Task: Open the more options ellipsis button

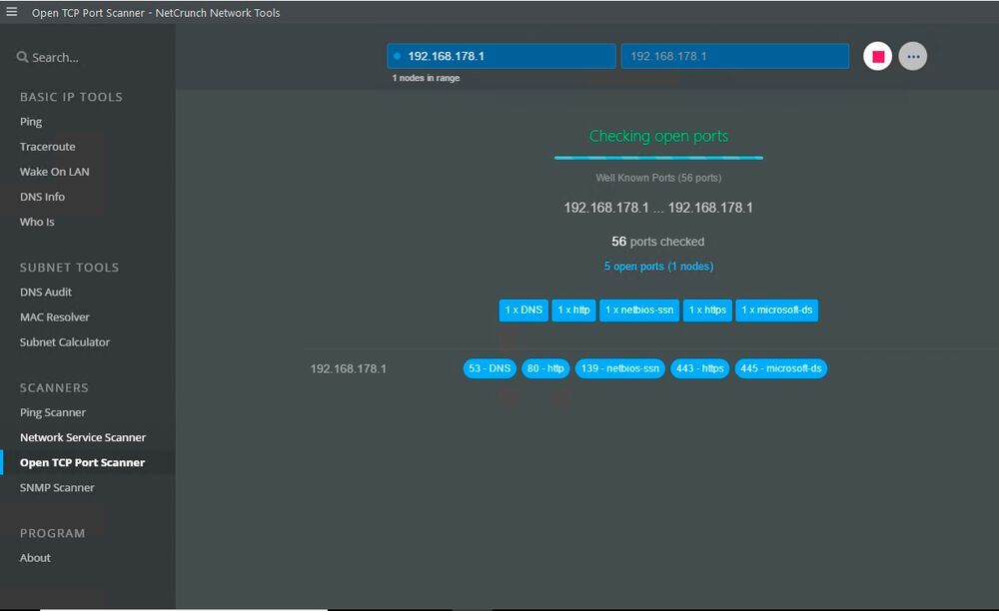Action: coord(912,57)
